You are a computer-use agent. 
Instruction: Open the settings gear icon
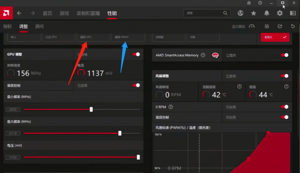(280, 13)
